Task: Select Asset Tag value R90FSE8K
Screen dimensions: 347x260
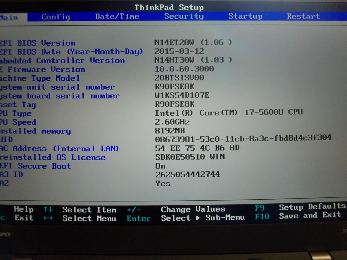Action: (x=175, y=104)
